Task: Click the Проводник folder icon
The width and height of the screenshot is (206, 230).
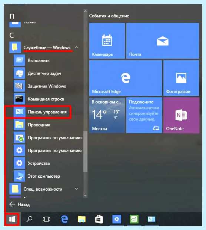Action: click(x=19, y=125)
